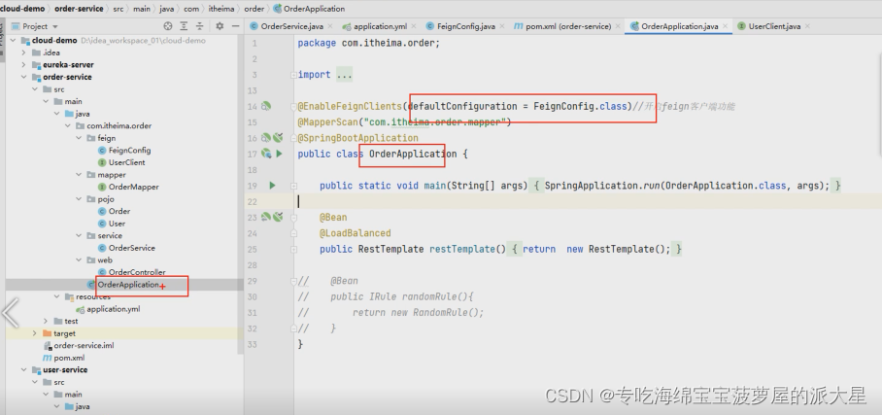
Task: Click the Collapse All icon in Project panel
Action: [x=199, y=26]
